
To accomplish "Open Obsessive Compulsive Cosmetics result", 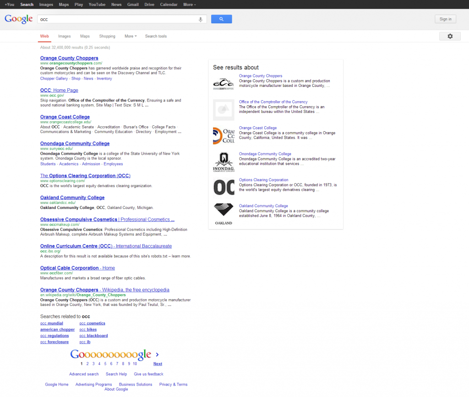I will 107,219.
